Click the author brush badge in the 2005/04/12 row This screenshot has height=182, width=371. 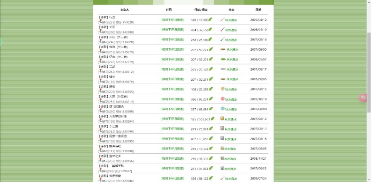click(x=223, y=19)
